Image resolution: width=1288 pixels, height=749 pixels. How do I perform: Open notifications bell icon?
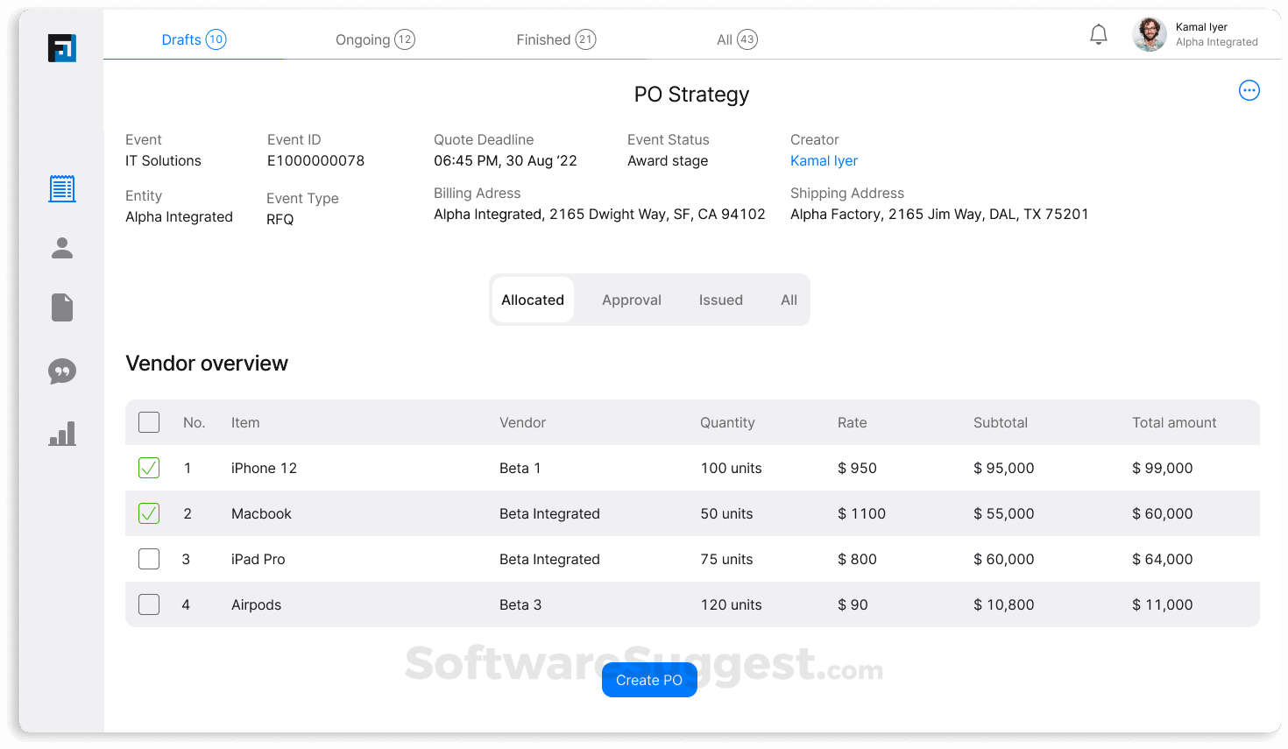(x=1099, y=33)
